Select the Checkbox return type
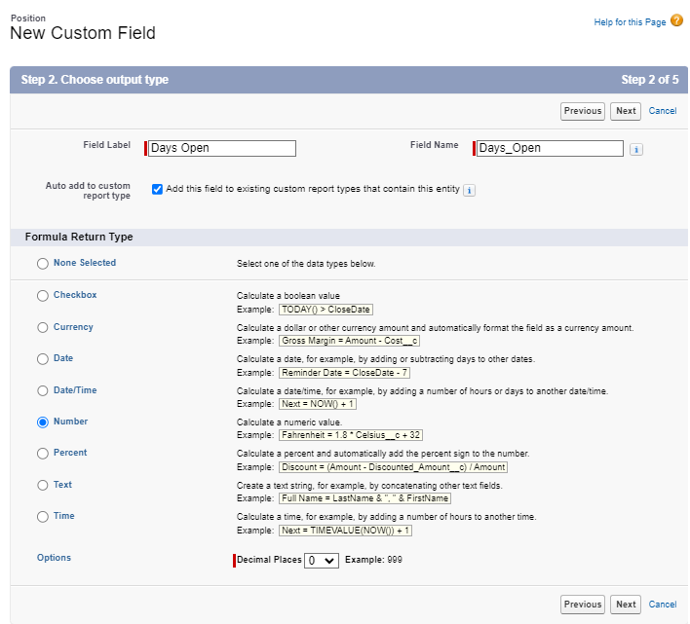The image size is (690, 624). point(42,296)
